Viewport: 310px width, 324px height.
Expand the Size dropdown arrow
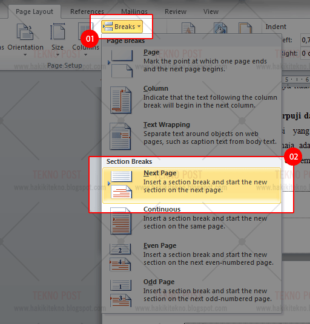58,55
